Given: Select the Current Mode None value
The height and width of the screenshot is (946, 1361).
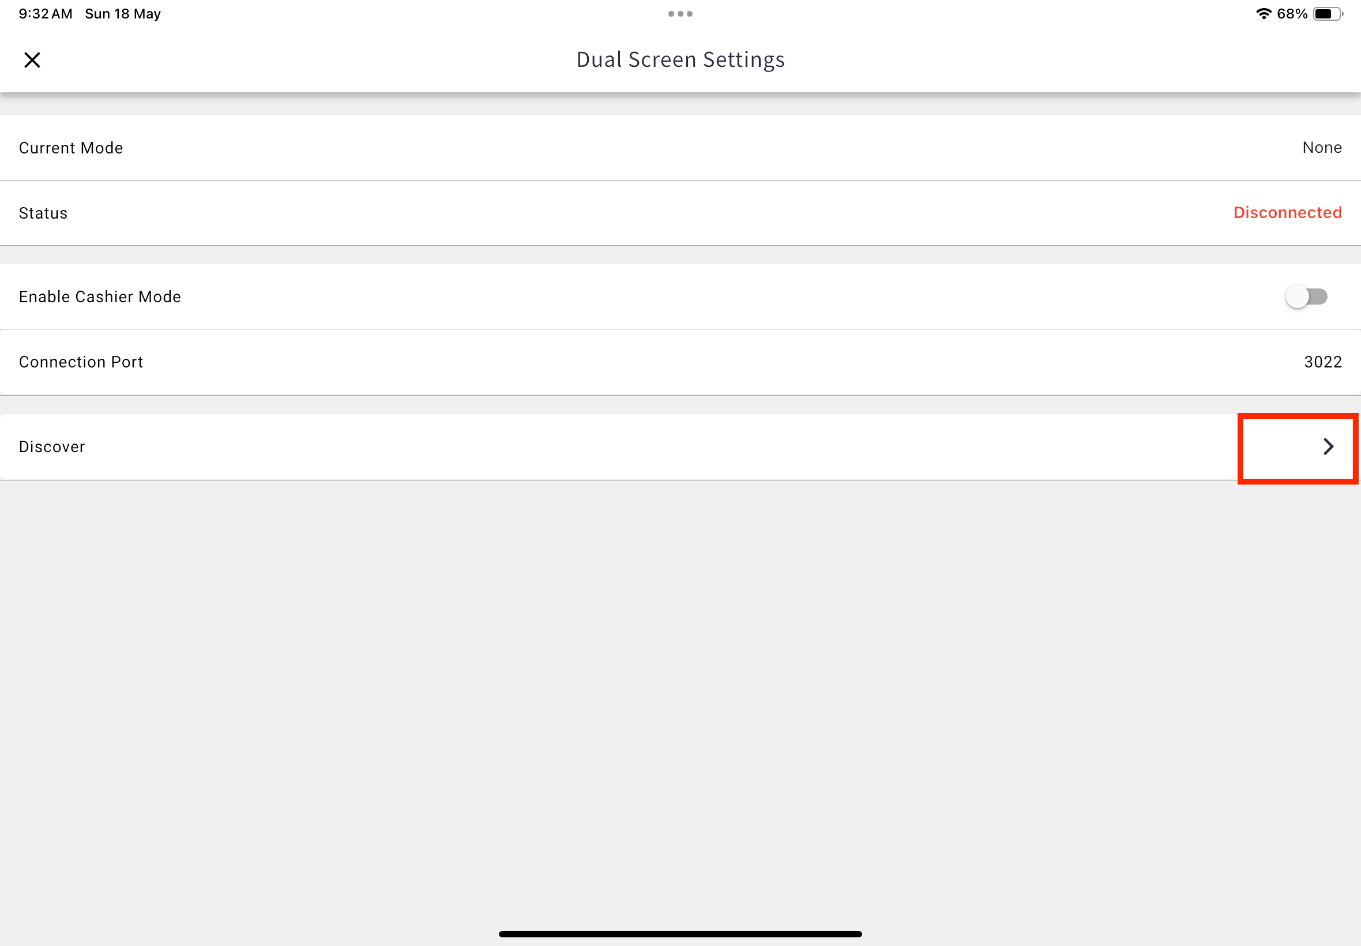Looking at the screenshot, I should coord(1322,148).
